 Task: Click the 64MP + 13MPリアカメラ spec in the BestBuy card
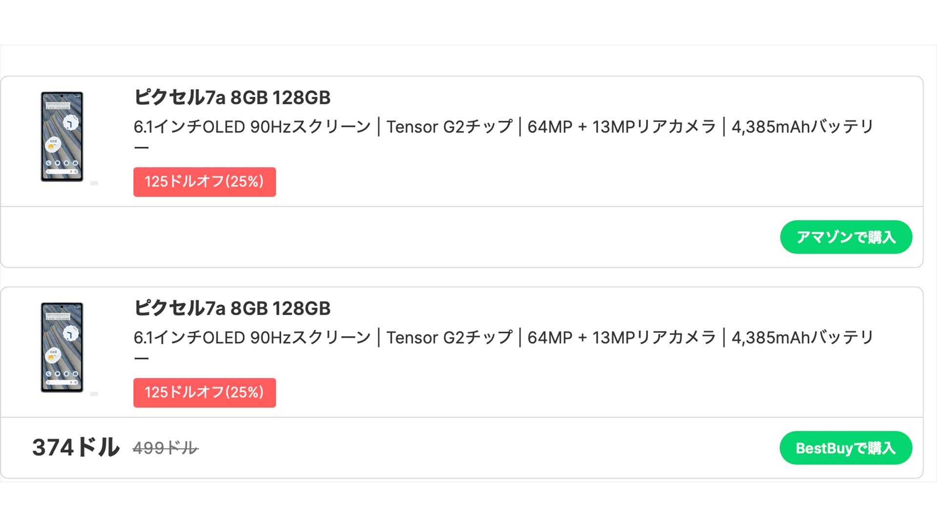621,338
